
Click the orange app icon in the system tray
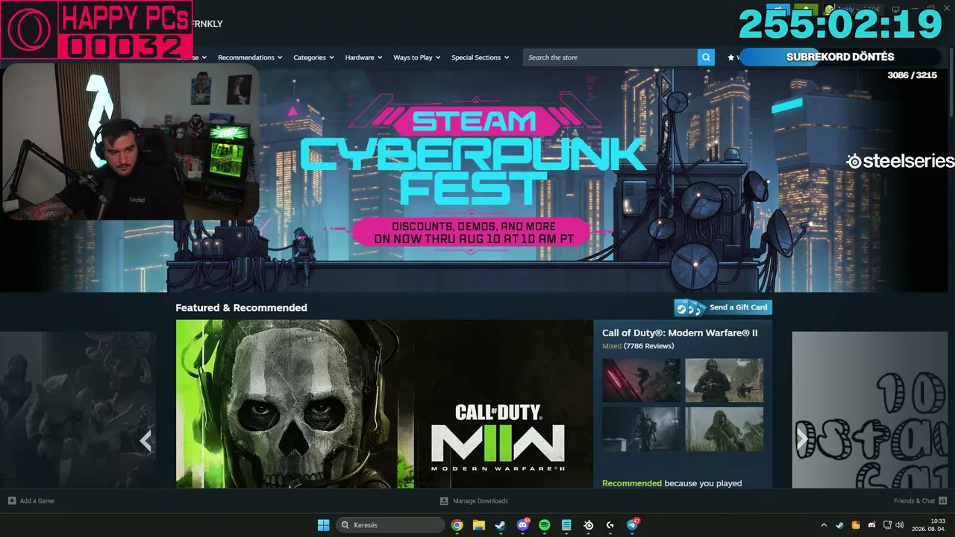pos(856,525)
